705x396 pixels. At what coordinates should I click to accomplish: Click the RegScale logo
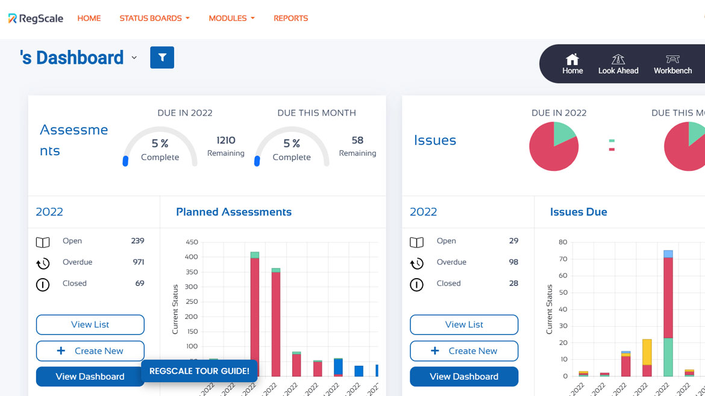point(36,18)
